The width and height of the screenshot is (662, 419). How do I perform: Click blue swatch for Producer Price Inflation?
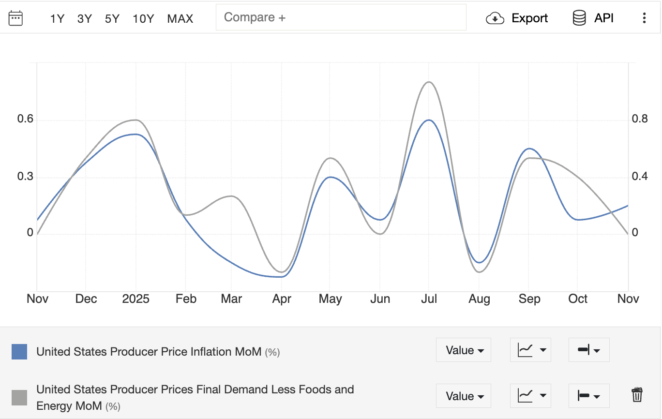[x=19, y=352]
